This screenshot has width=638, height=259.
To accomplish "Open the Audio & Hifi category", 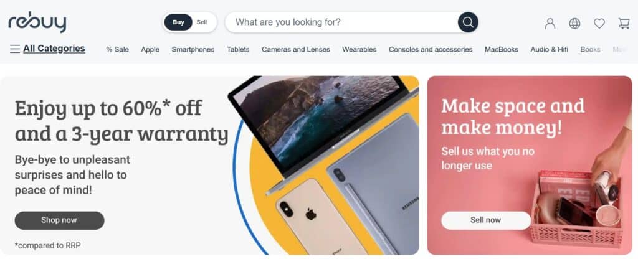I will pyautogui.click(x=550, y=50).
